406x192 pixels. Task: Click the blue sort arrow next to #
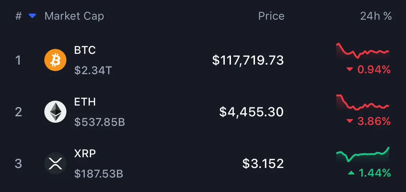click(x=33, y=16)
